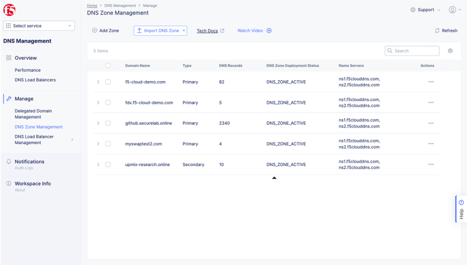The height and width of the screenshot is (265, 467).
Task: Click the Overview grid icon
Action: point(9,58)
